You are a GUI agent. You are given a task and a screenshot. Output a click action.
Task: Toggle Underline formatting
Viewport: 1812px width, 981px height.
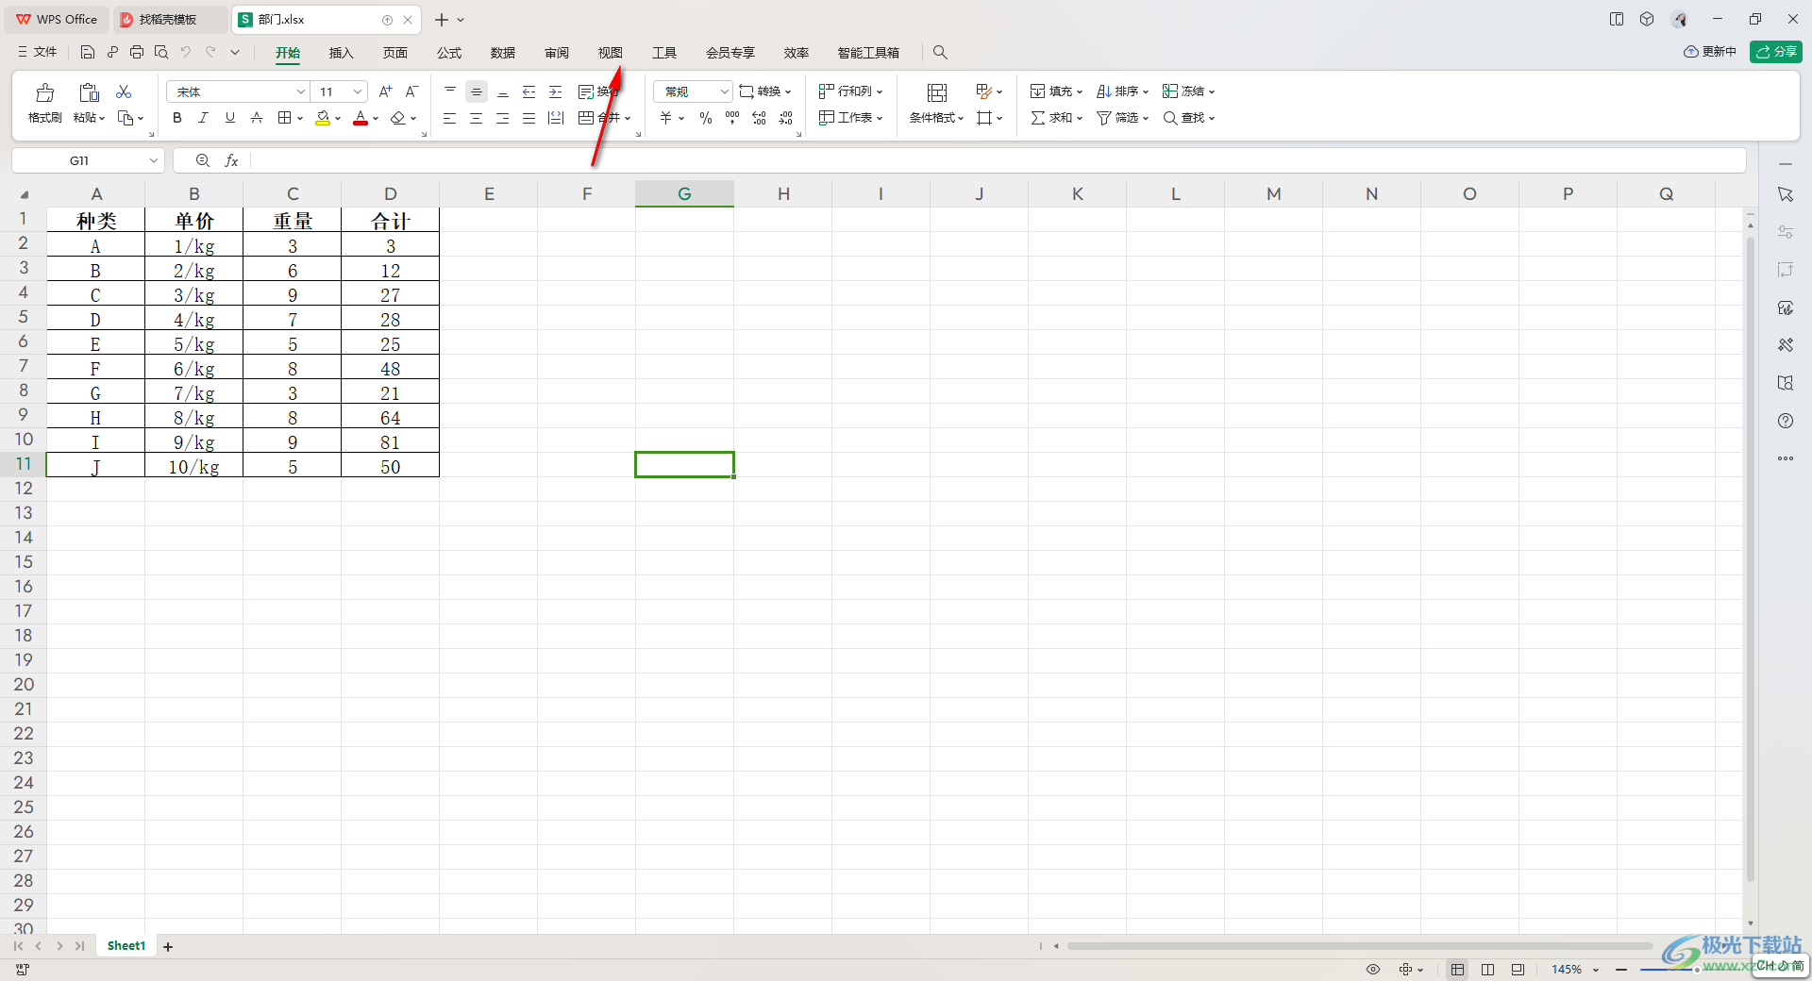(x=229, y=118)
